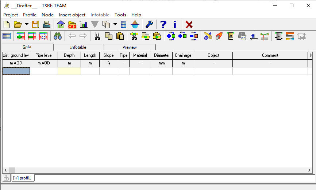This screenshot has height=190, width=316.
Task: Click the Slope column header
Action: (109, 55)
